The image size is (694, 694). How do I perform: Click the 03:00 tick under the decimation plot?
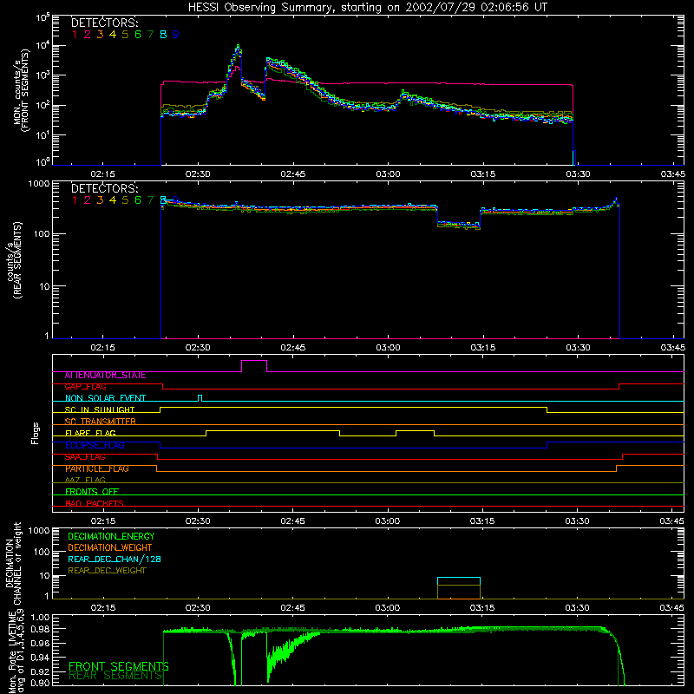pos(387,608)
